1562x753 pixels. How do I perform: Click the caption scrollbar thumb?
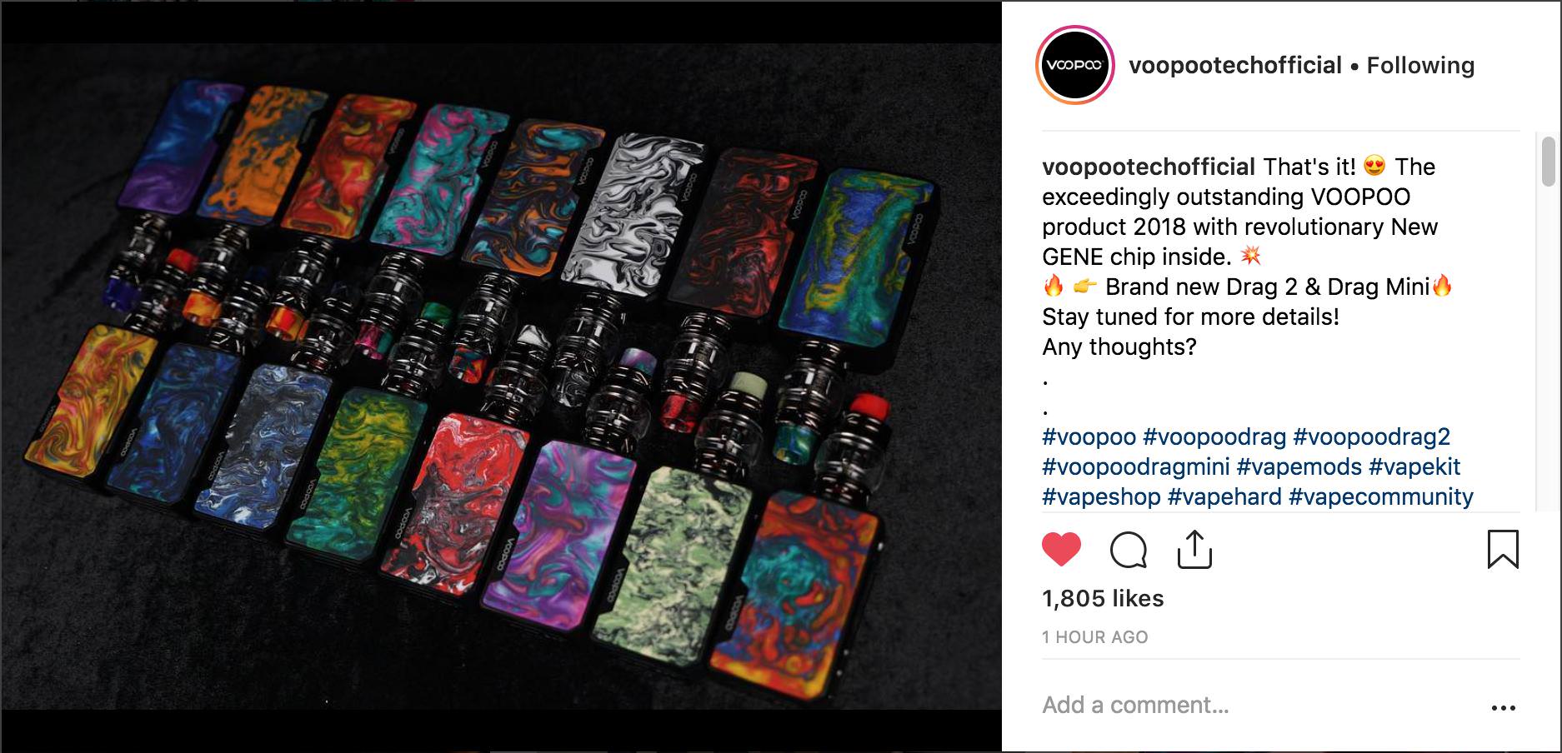tap(1548, 161)
